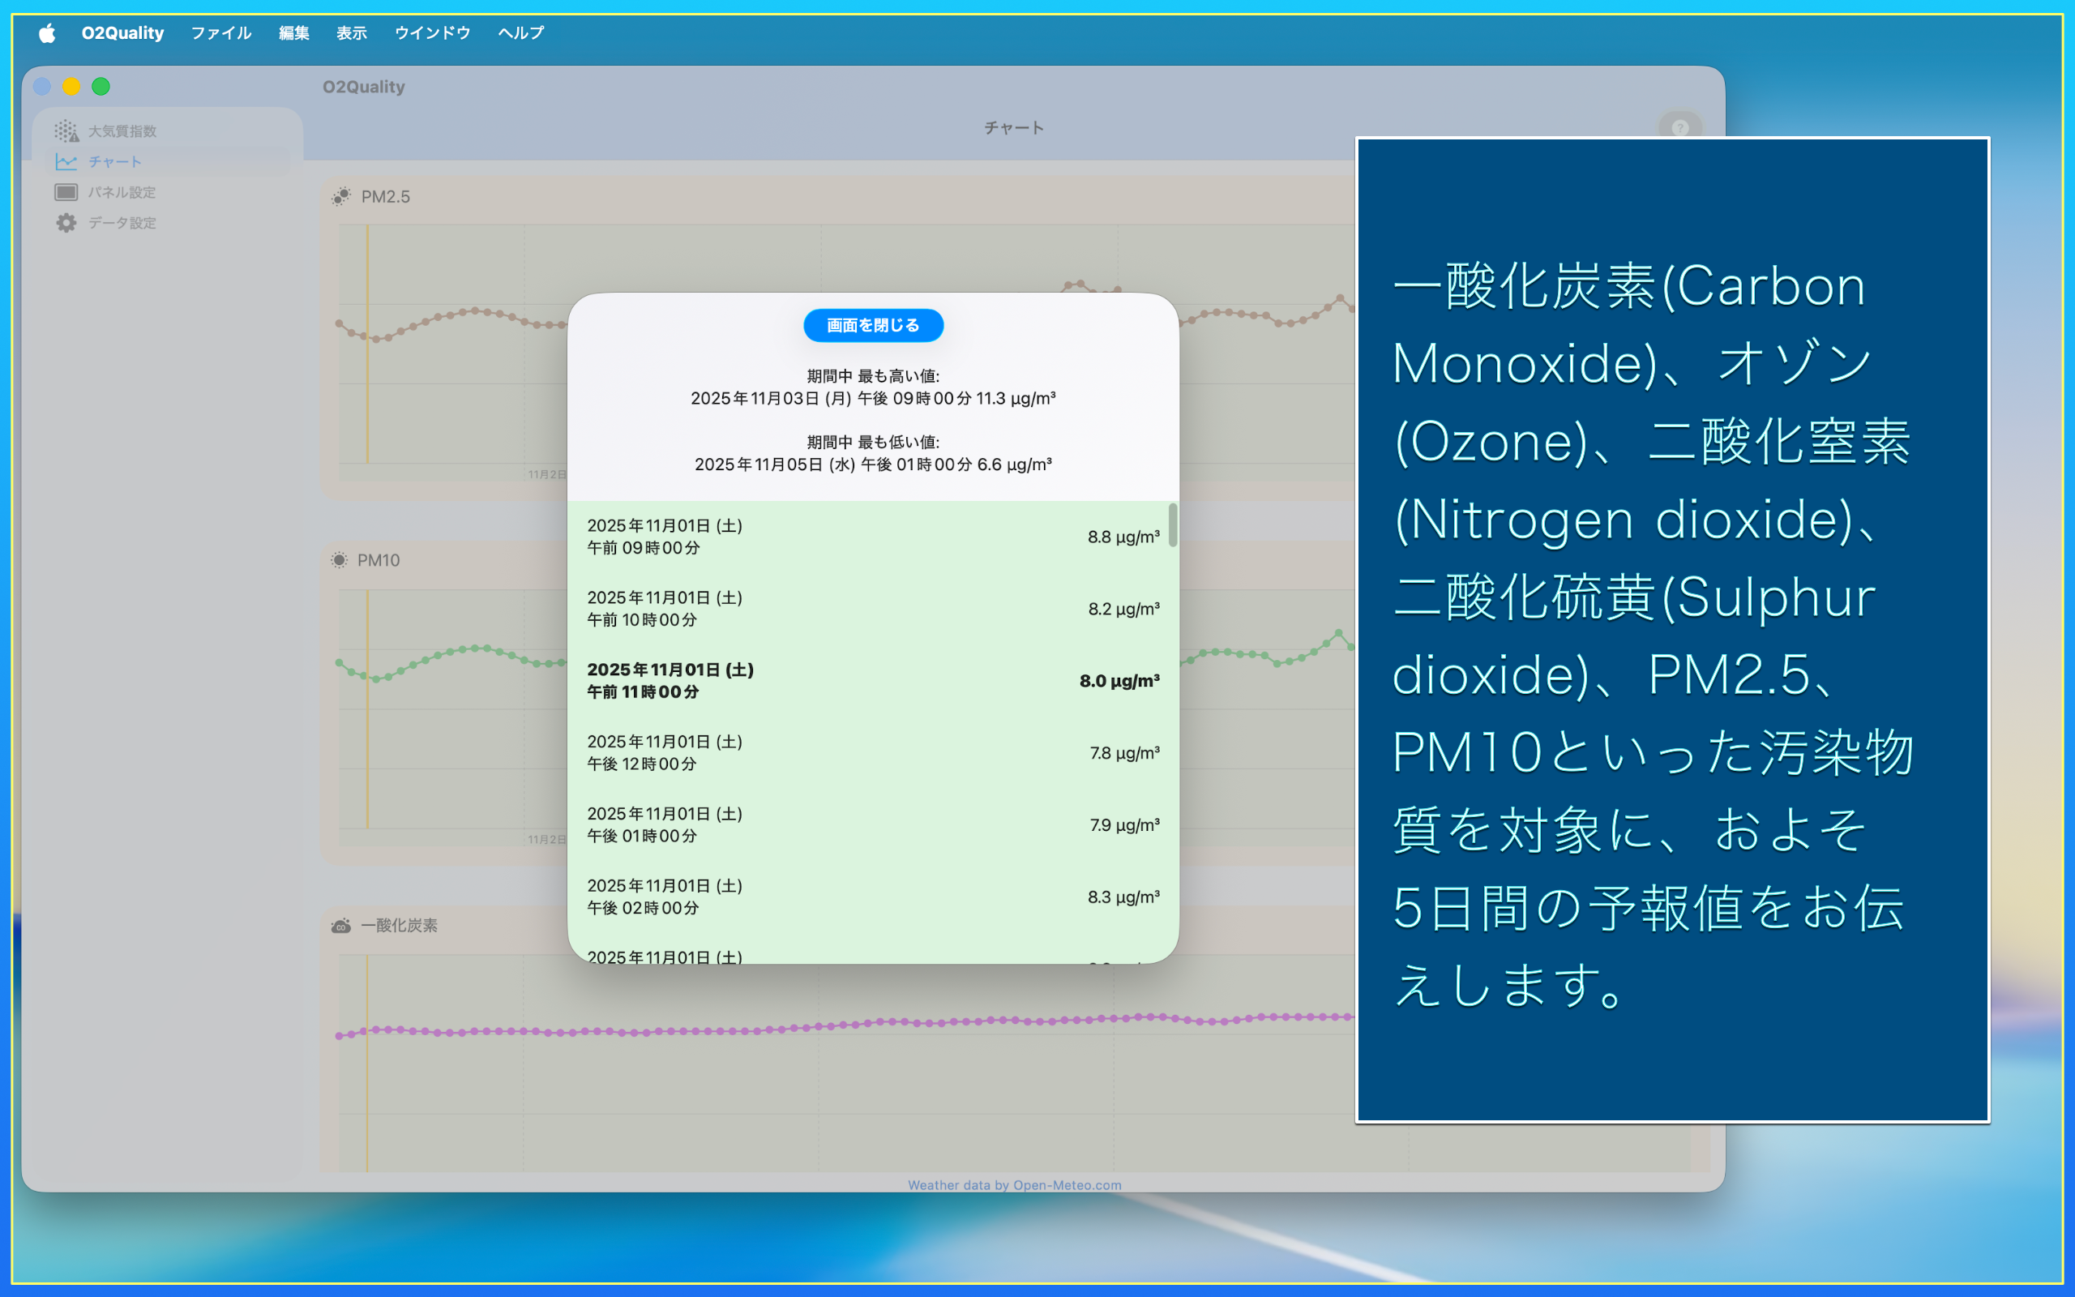Image resolution: width=2075 pixels, height=1297 pixels.
Task: Select the 午後 12時00分 row showing 7.8 µg/m³
Action: (x=873, y=753)
